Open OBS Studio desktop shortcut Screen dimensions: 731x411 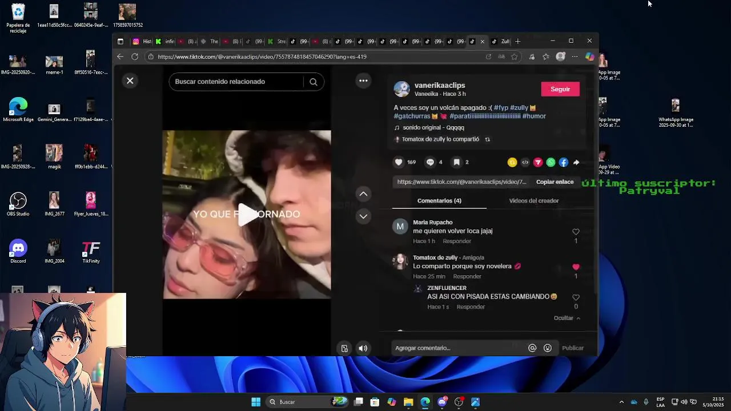pyautogui.click(x=18, y=204)
